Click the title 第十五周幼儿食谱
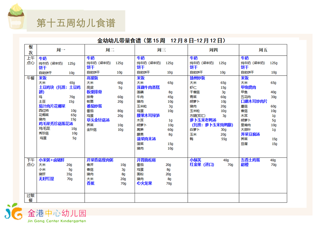 (76, 23)
